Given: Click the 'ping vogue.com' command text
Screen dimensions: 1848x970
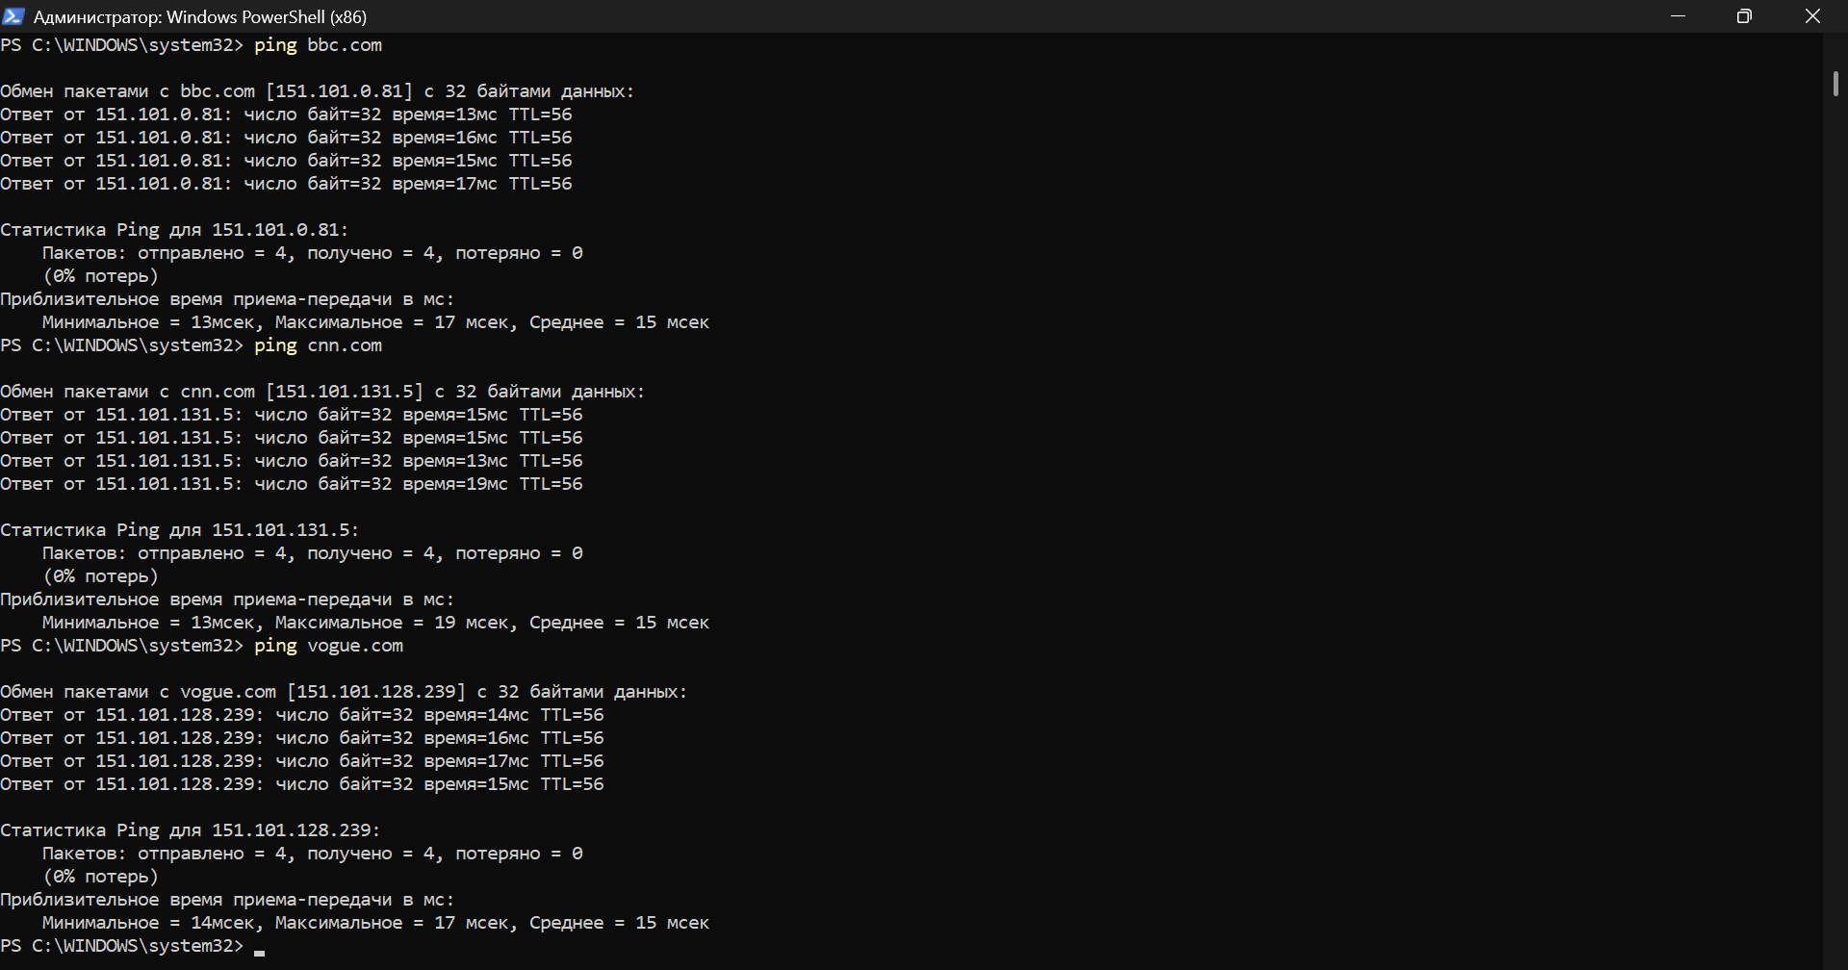Looking at the screenshot, I should tap(328, 646).
